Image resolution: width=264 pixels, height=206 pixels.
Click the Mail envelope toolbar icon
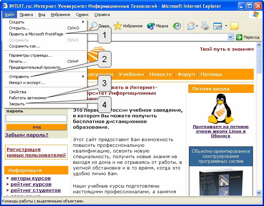191,26
